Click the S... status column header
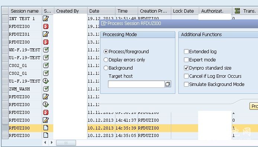The height and width of the screenshot is (147, 258). pos(48,11)
